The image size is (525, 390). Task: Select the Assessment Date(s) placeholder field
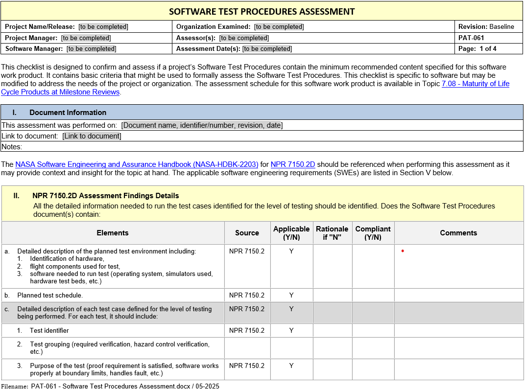point(267,49)
